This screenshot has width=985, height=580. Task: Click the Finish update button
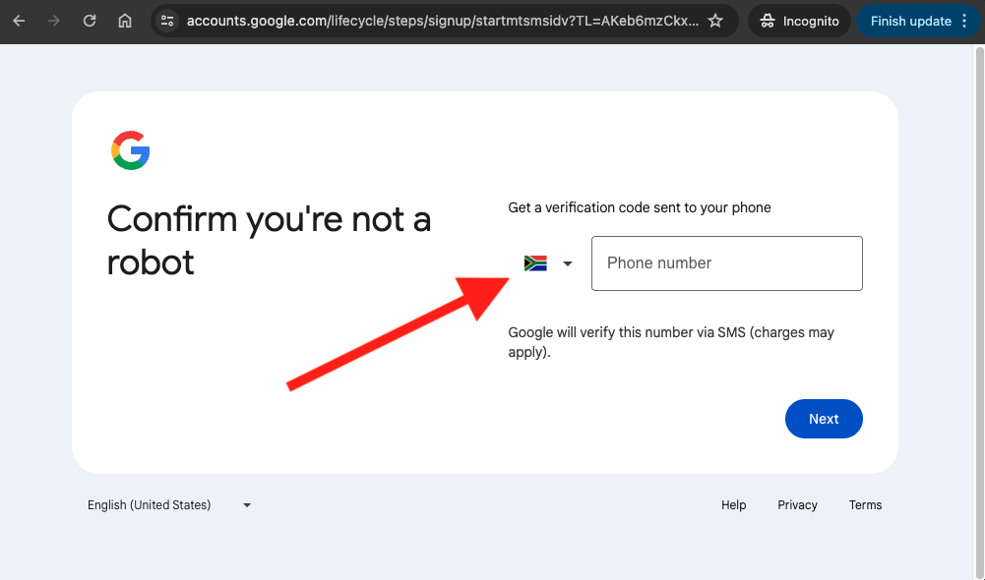tap(910, 21)
